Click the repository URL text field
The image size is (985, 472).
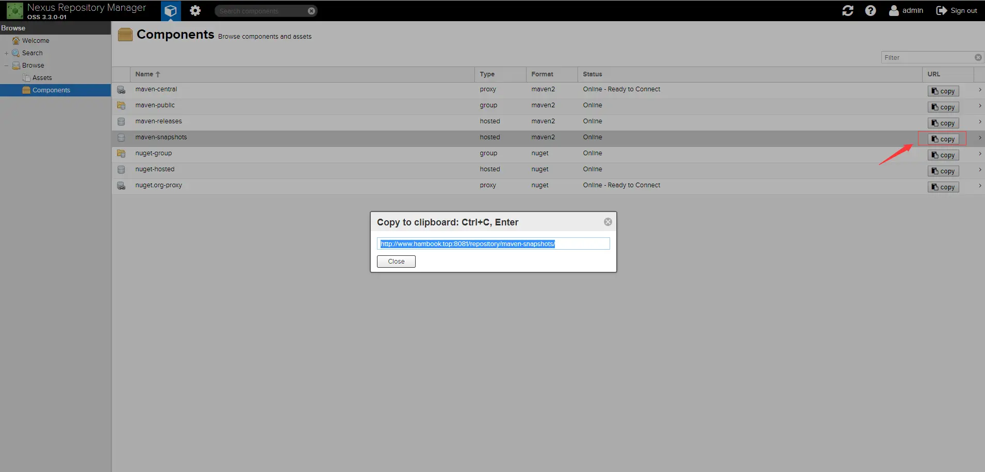494,243
